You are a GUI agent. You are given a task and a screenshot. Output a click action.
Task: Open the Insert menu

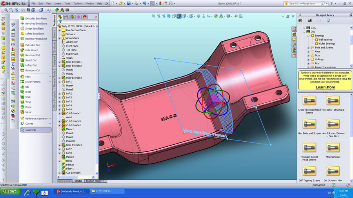click(x=58, y=4)
